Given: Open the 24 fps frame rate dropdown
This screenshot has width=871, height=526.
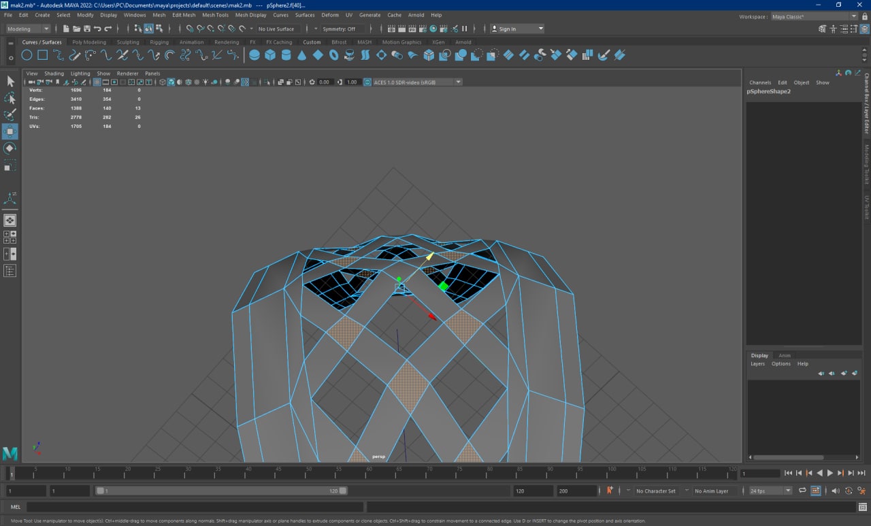Looking at the screenshot, I should 770,491.
